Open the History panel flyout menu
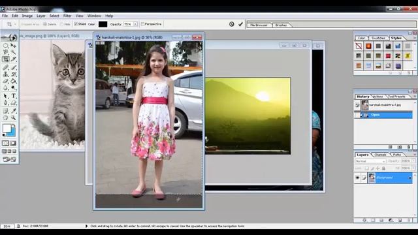The image size is (418, 235). pos(415,97)
